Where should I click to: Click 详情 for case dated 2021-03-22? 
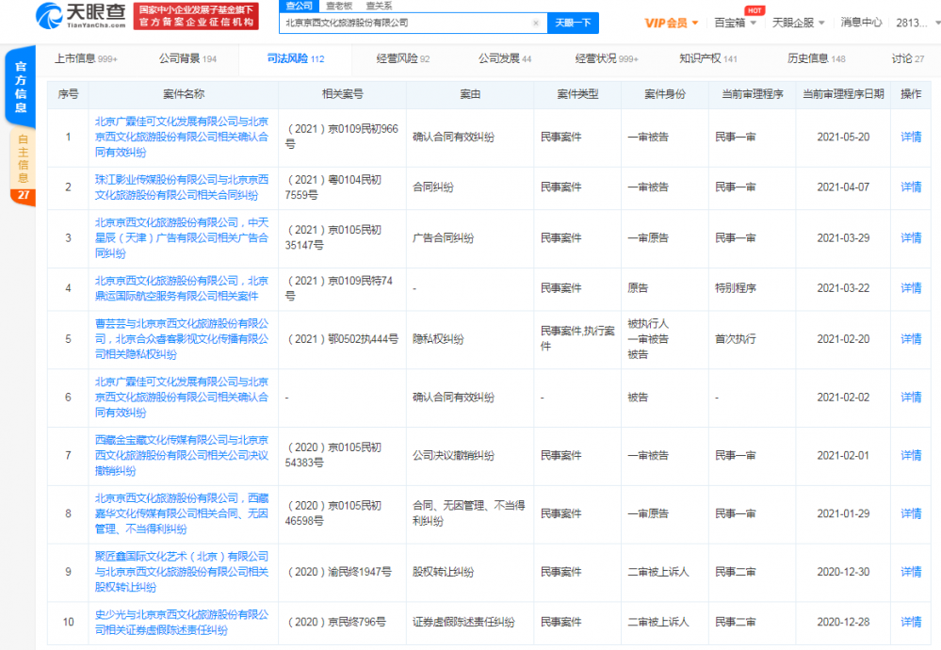pos(911,288)
